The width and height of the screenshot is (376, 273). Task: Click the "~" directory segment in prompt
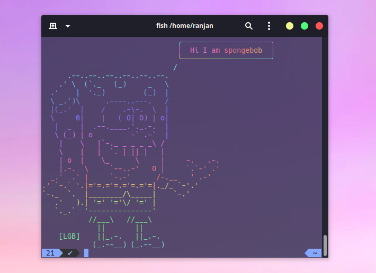314,253
